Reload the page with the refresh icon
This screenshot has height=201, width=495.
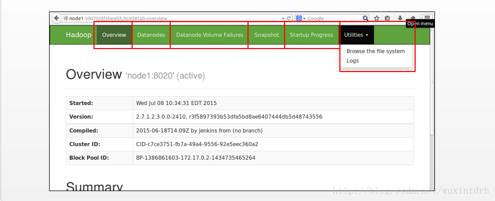point(289,18)
